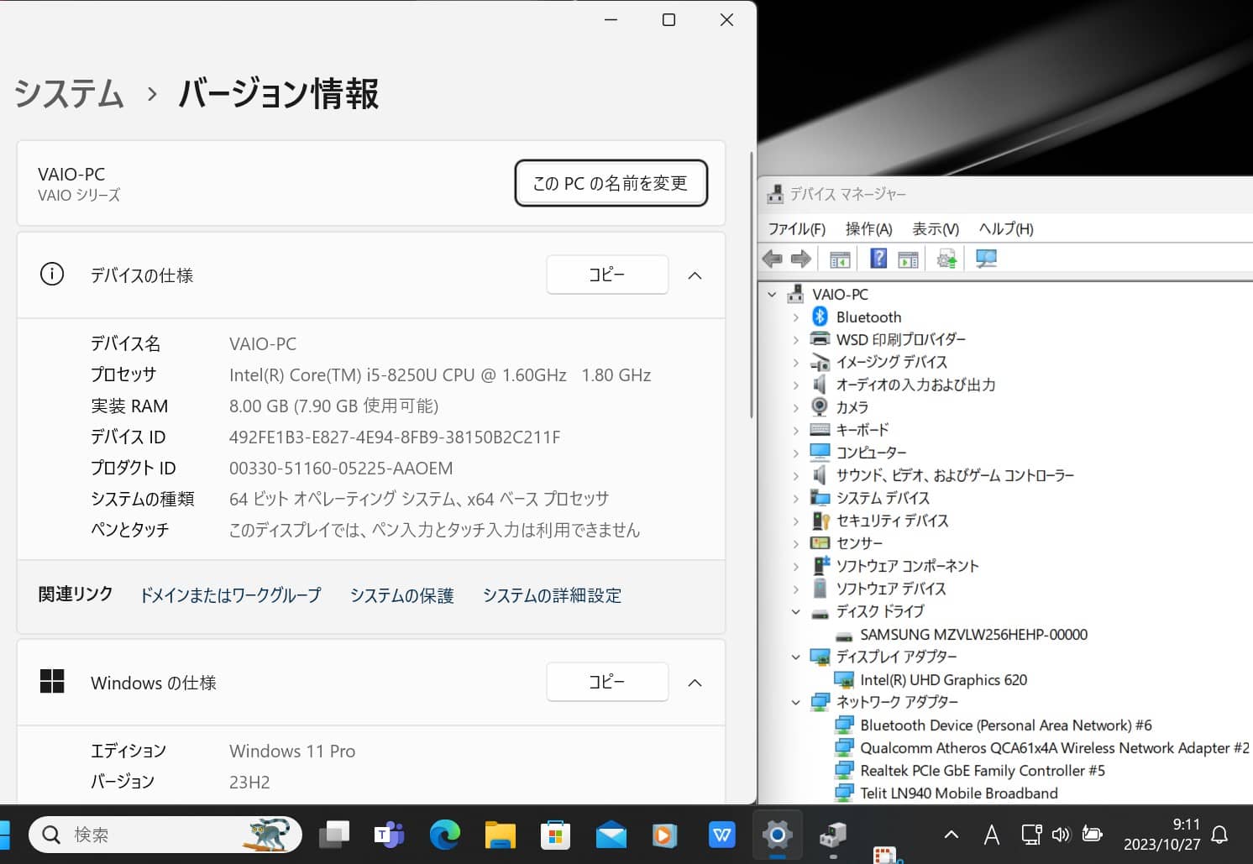Image resolution: width=1253 pixels, height=864 pixels.
Task: Show hidden system tray icons
Action: 952,835
